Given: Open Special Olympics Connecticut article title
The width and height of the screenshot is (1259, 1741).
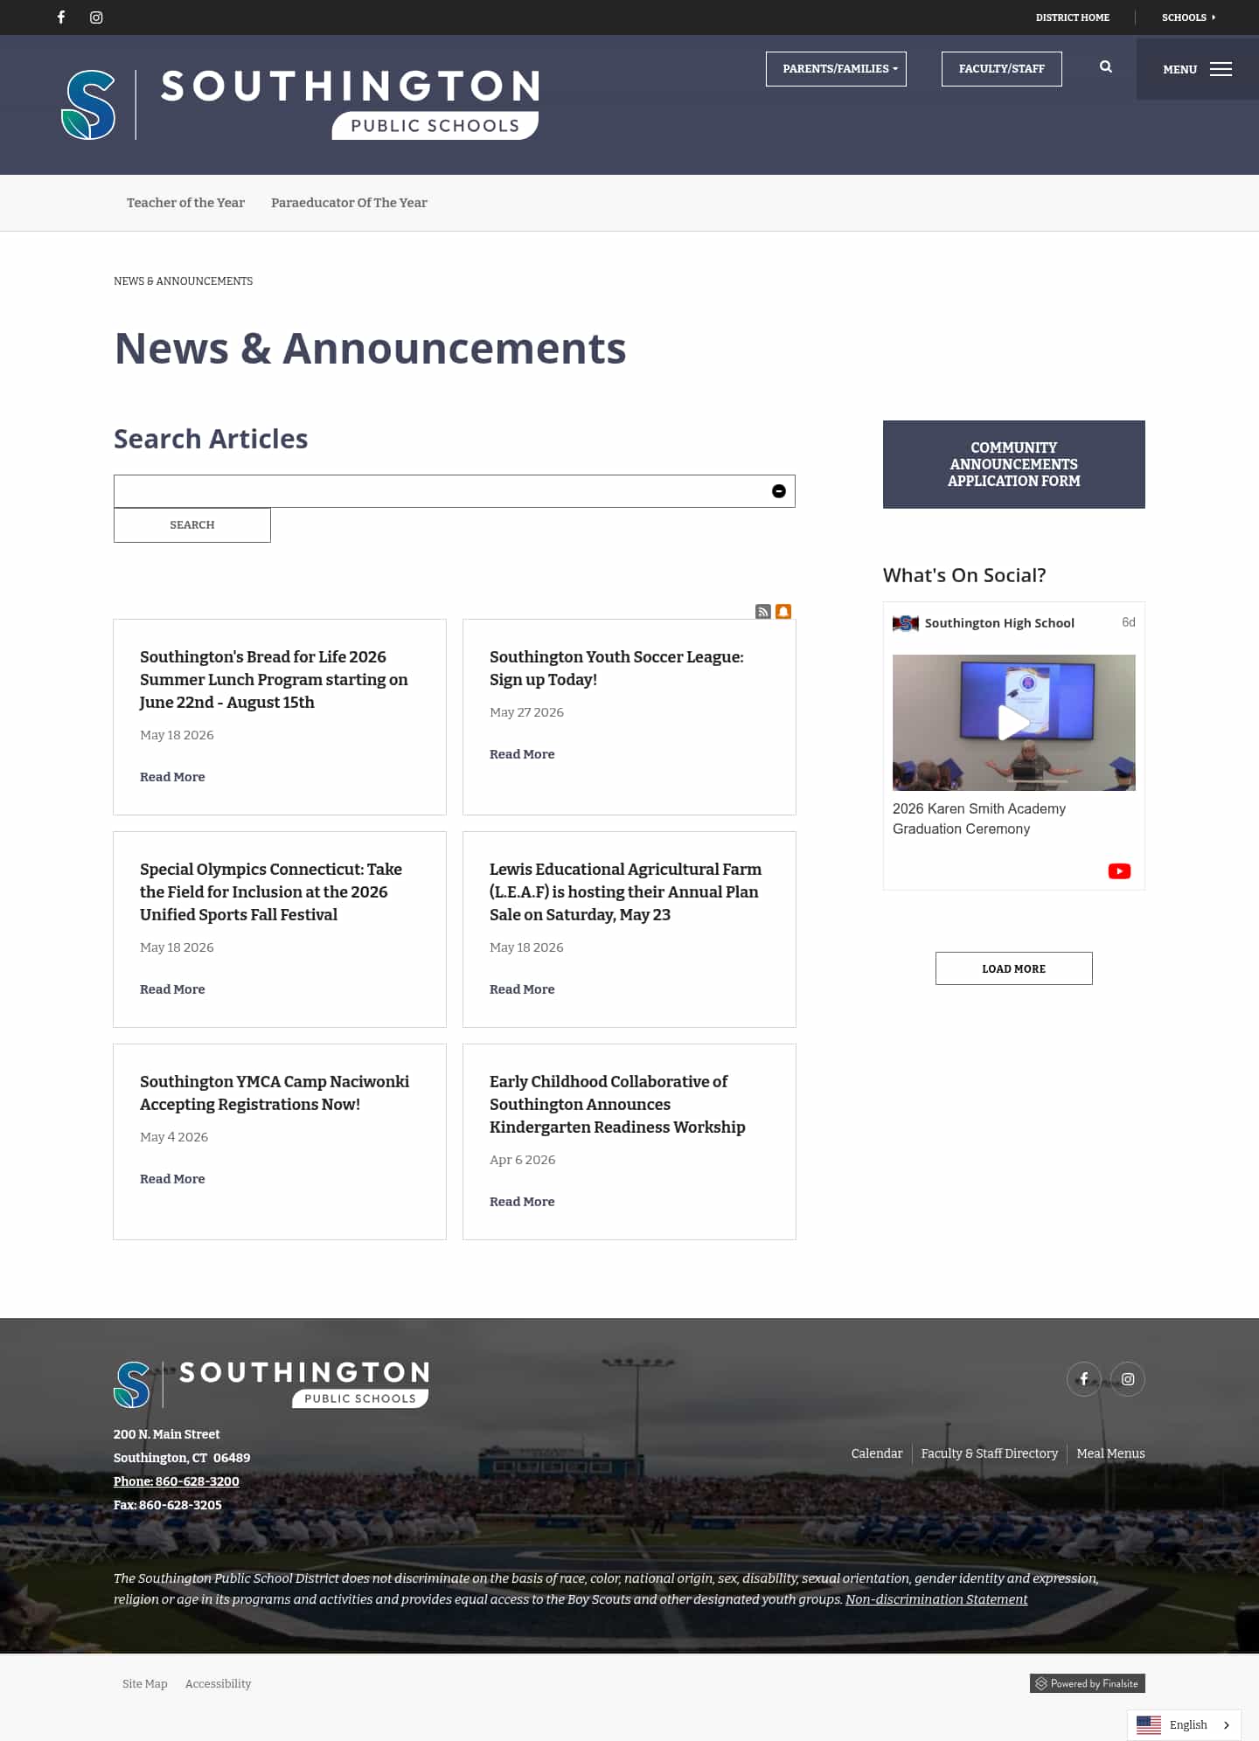Looking at the screenshot, I should pyautogui.click(x=271, y=891).
